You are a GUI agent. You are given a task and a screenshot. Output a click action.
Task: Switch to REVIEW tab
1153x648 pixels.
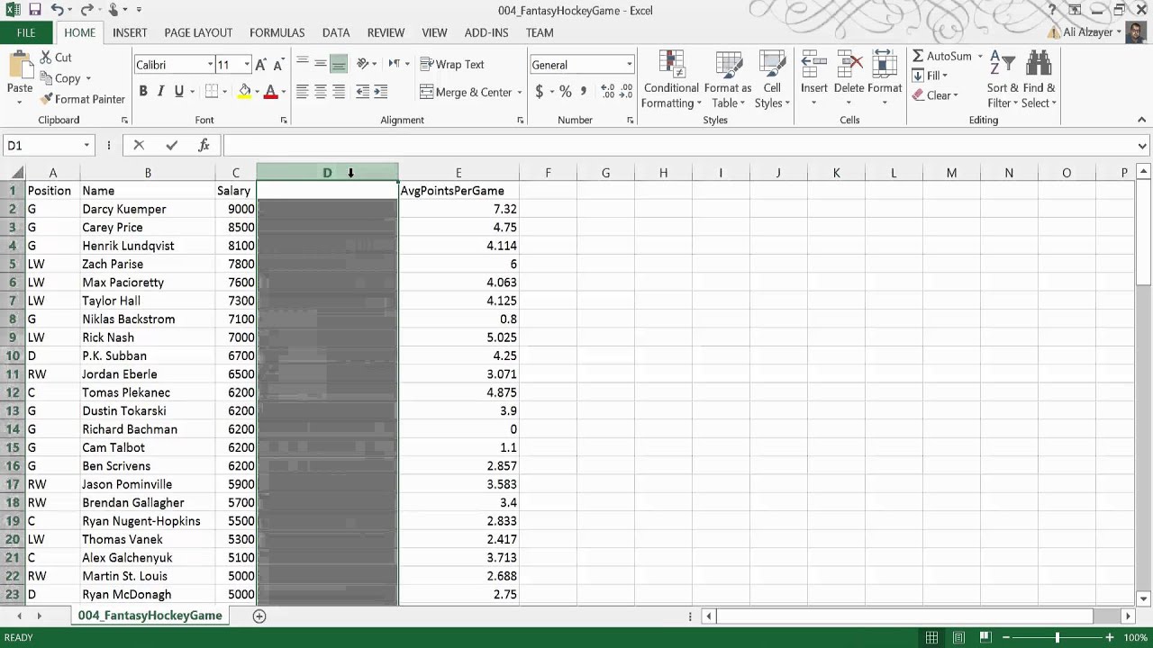pyautogui.click(x=386, y=32)
